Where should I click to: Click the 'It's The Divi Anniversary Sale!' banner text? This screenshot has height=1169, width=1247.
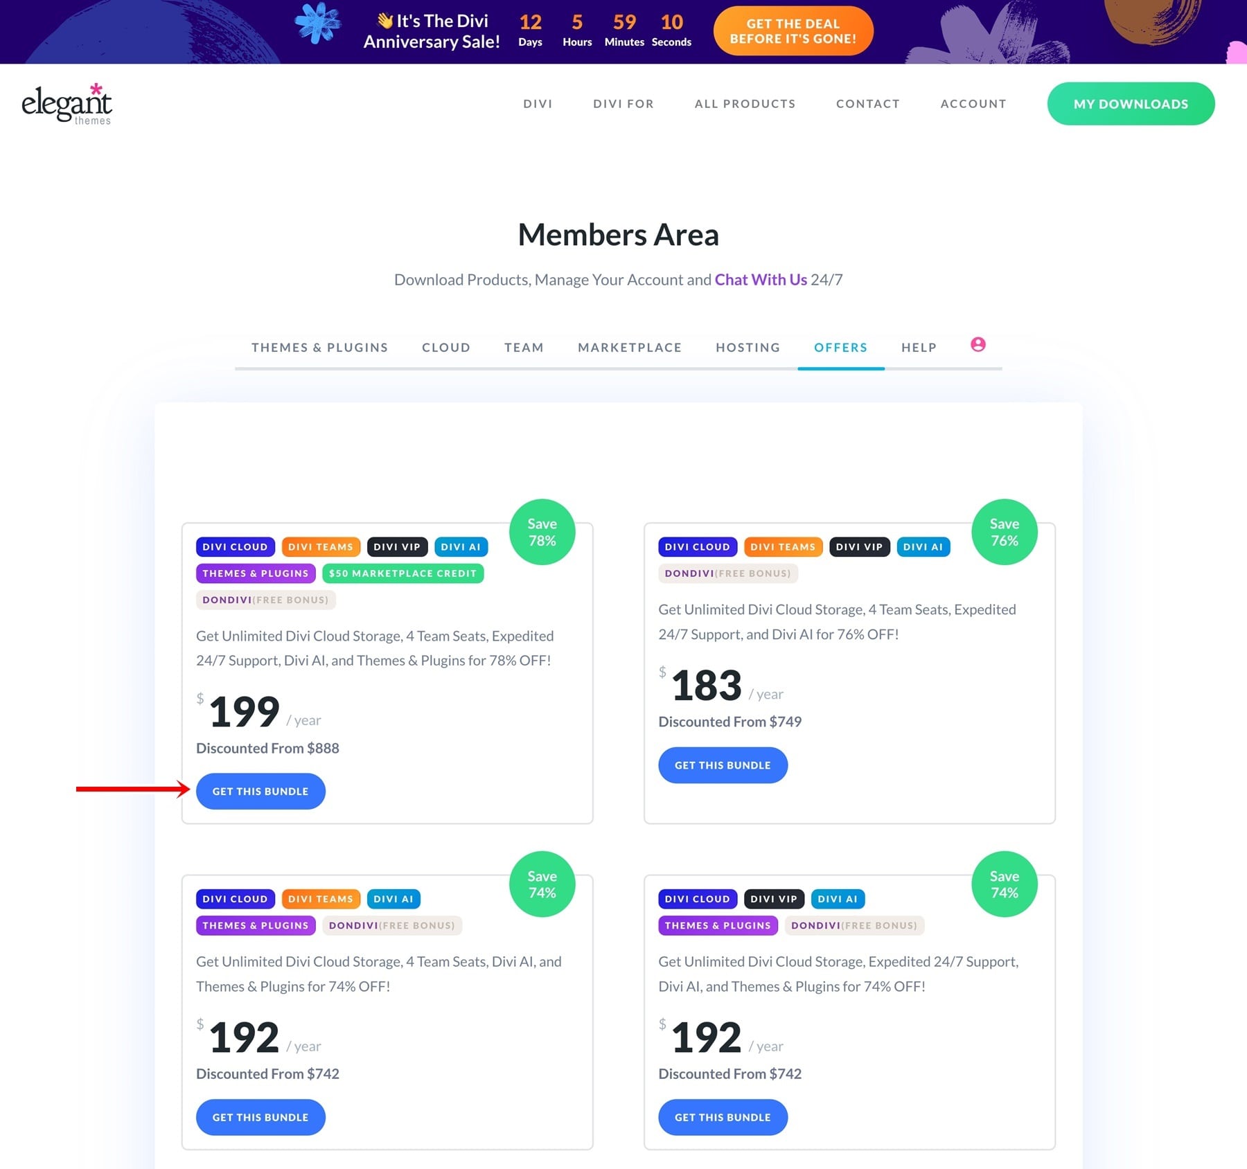[432, 31]
